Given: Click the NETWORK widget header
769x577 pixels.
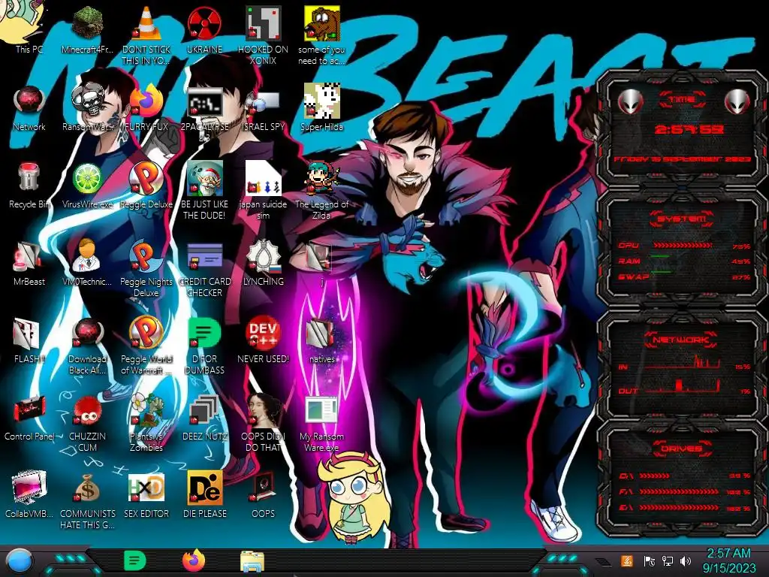Looking at the screenshot, I should (x=682, y=339).
